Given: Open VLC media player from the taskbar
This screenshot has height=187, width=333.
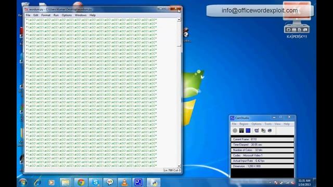Looking at the screenshot, I should coord(124,182).
